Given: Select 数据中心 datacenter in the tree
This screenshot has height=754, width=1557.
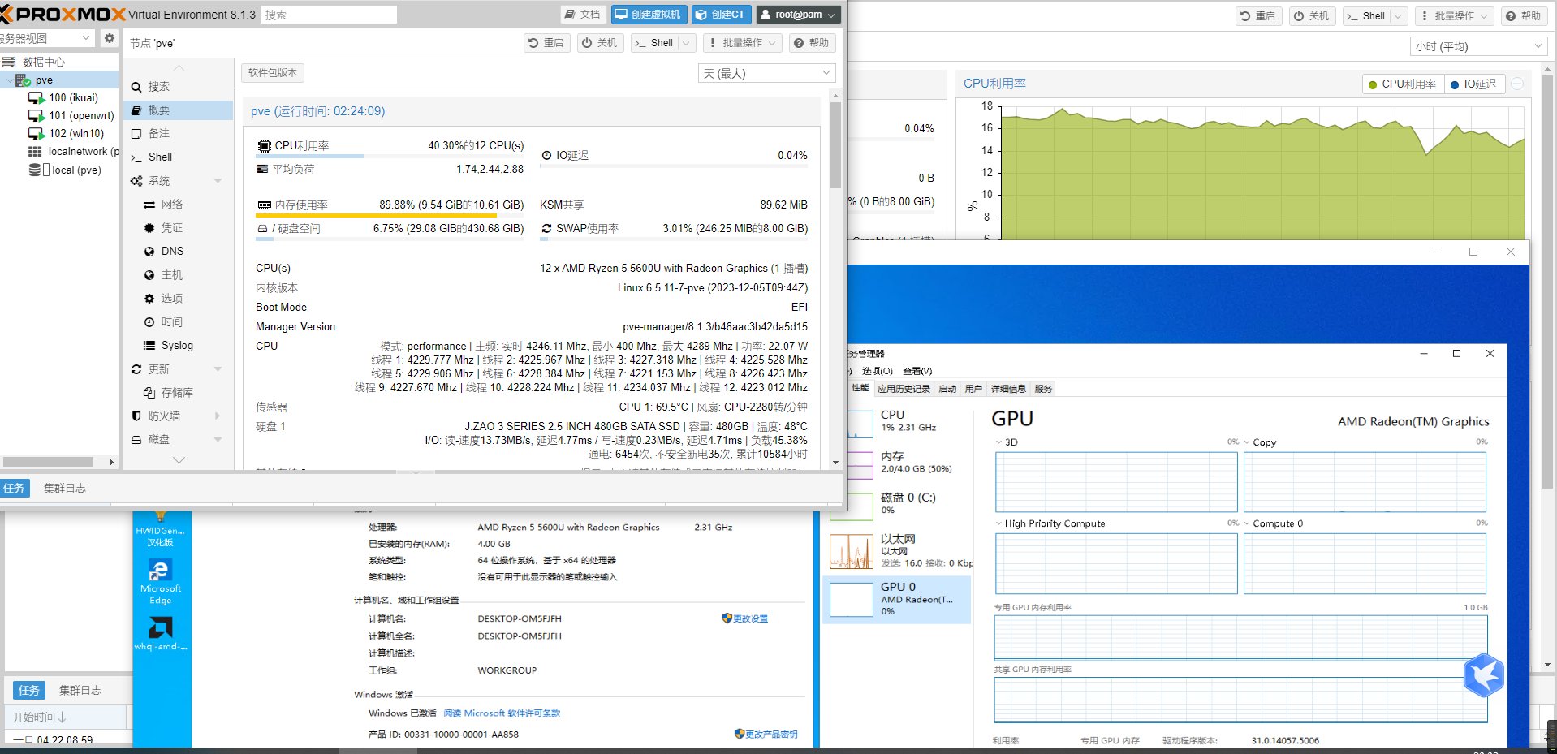Looking at the screenshot, I should (34, 62).
